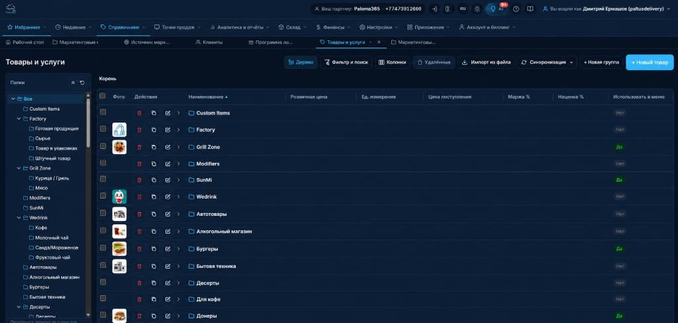
Task: Show Удалённые items
Action: (434, 62)
